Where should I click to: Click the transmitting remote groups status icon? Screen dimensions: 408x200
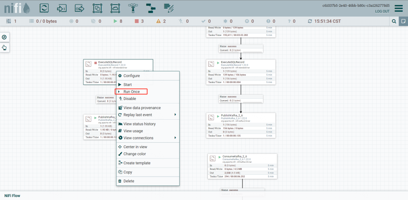[71, 22]
